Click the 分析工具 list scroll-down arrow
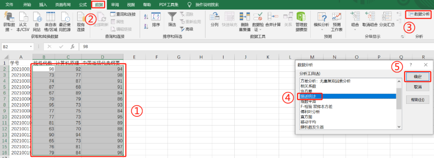This screenshot has width=434, height=158. click(399, 126)
